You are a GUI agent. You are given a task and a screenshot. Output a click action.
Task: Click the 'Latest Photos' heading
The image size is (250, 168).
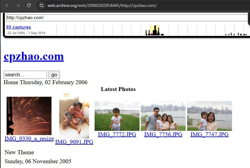click(118, 89)
